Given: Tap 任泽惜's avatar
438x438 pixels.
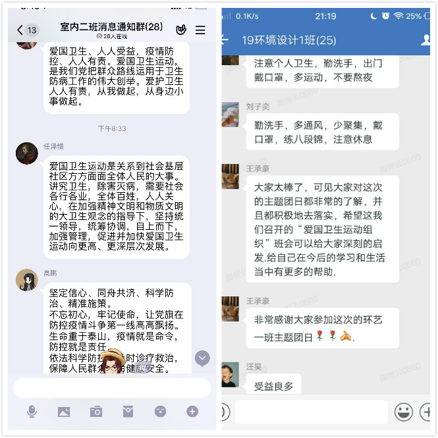Looking at the screenshot, I should [x=27, y=153].
